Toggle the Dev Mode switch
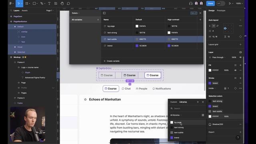Image resolution: width=256 pixels, height=144 pixels. (x=220, y=4)
